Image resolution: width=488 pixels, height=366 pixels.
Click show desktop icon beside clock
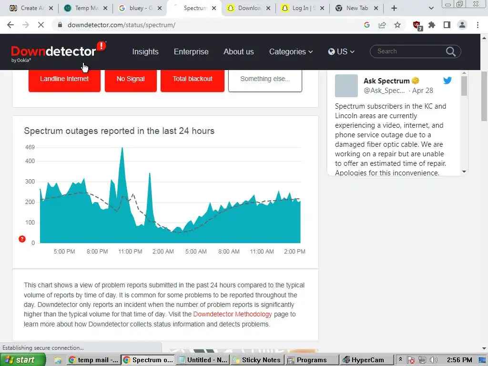point(483,360)
